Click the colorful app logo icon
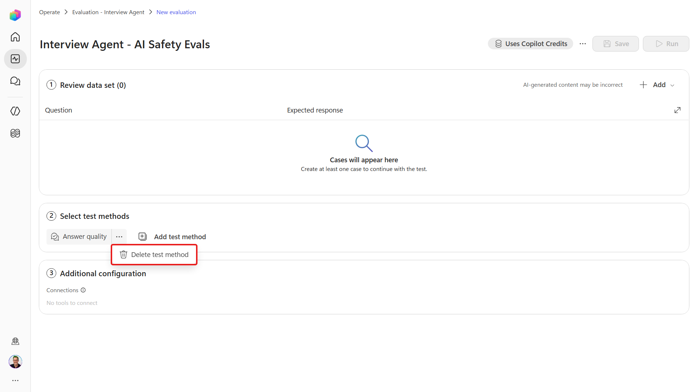The width and height of the screenshot is (697, 392). 15,15
